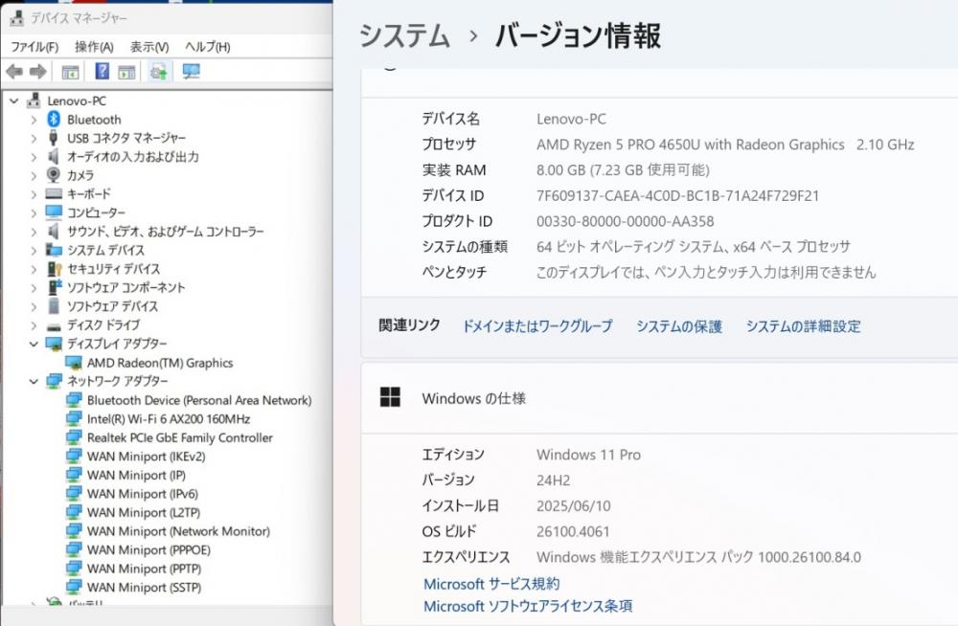
Task: Open the 表示(V) menu
Action: click(x=149, y=47)
